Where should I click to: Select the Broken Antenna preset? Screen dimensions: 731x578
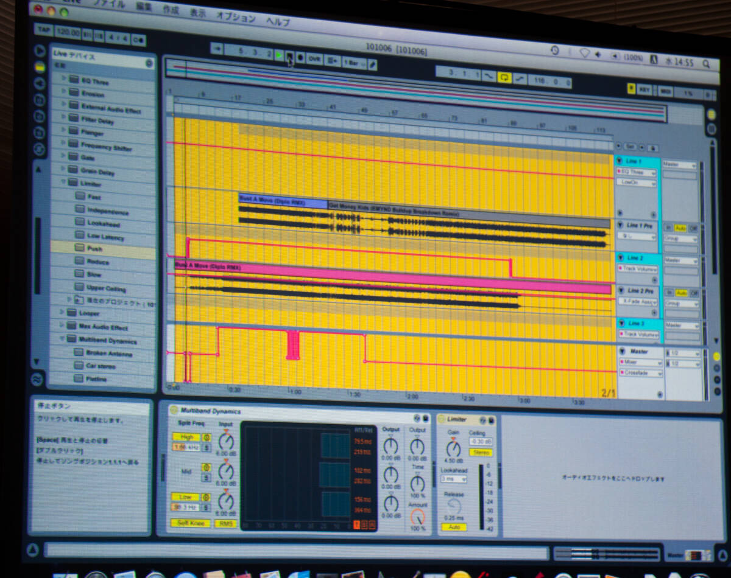point(103,353)
